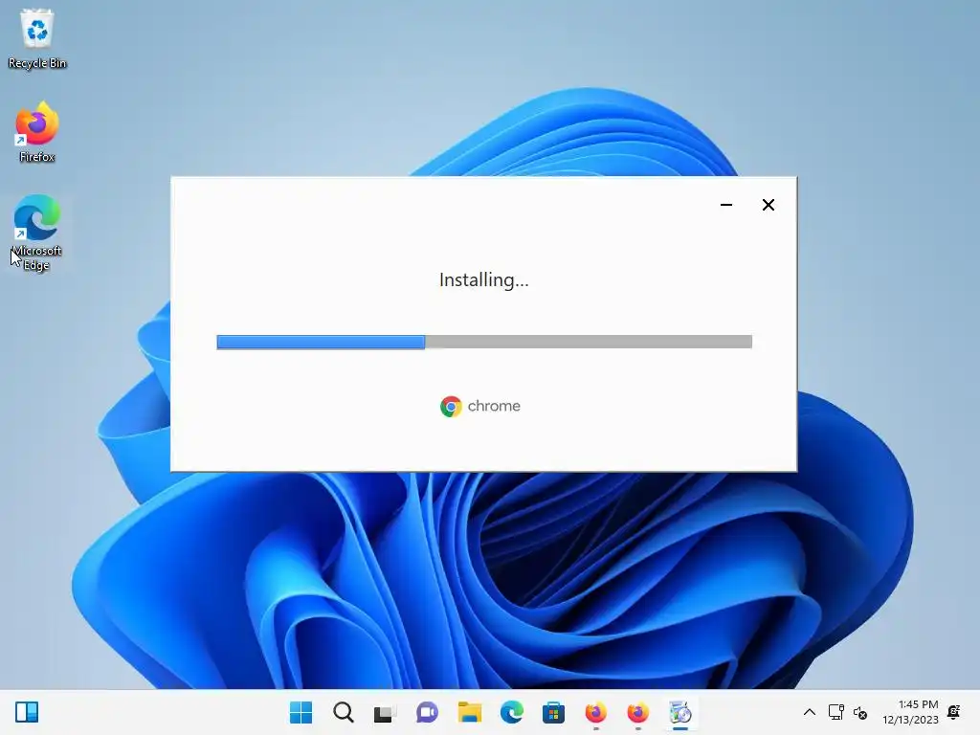Open network status tray icon
Screen dimensions: 980x735
[835, 712]
